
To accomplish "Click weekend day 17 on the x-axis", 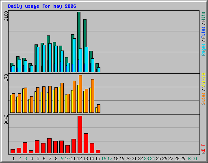I will pyautogui.click(x=110, y=159).
